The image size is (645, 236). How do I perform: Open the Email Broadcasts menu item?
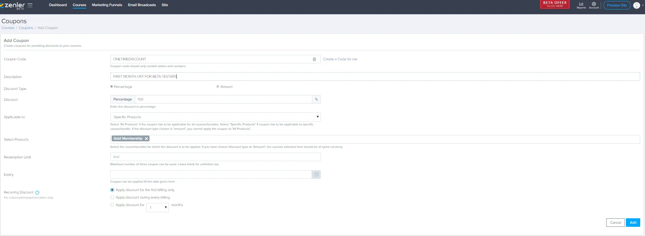tap(142, 5)
